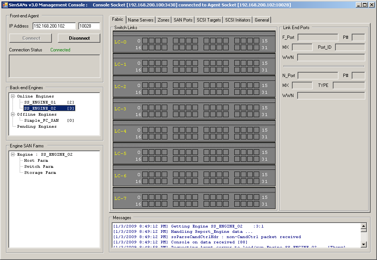
Task: Click the Port_ID text field
Action: click(350, 47)
